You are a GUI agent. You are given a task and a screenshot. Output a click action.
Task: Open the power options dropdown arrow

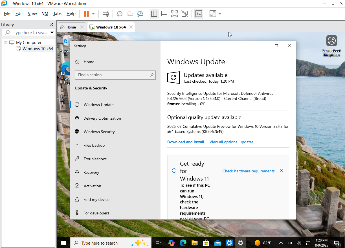pos(93,14)
